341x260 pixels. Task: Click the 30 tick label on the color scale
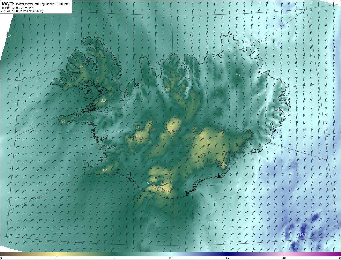click(284, 258)
